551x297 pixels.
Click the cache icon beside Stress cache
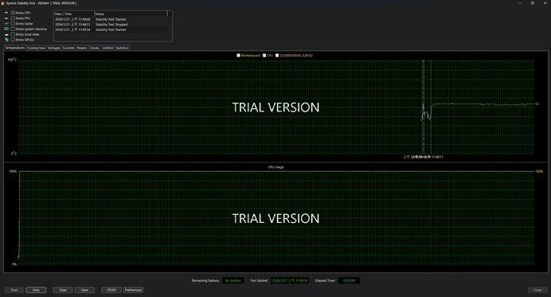[x=6, y=24]
